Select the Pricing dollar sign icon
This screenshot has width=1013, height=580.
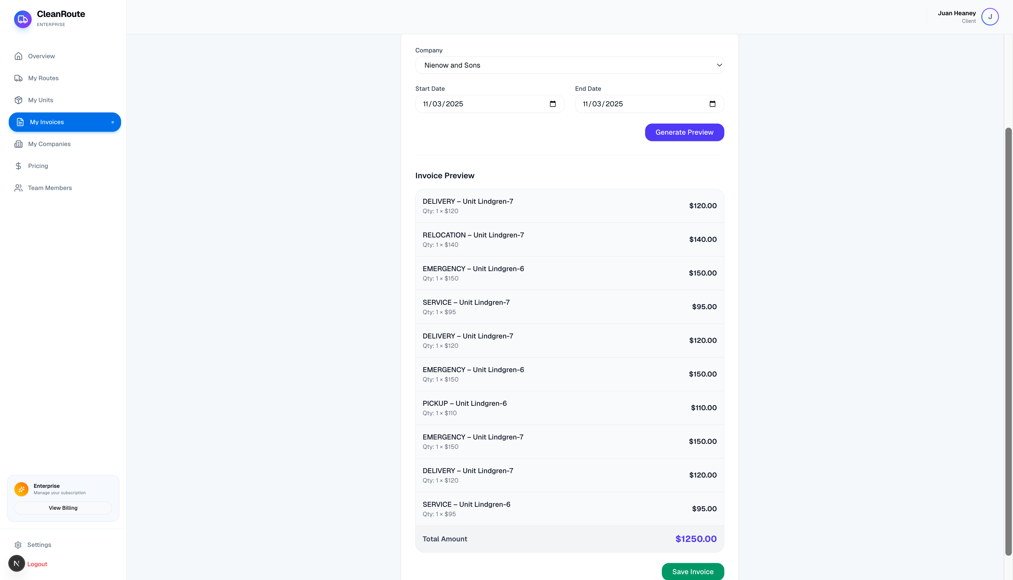pyautogui.click(x=19, y=166)
